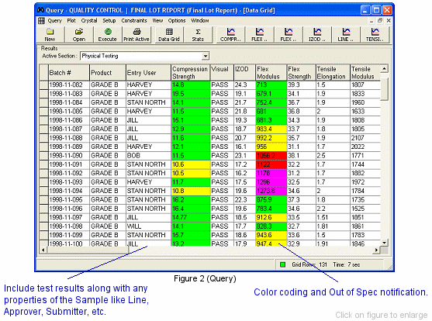This screenshot has height=321, width=432.
Task: Click Tensile Modulus cell 2107
Action: (365, 138)
